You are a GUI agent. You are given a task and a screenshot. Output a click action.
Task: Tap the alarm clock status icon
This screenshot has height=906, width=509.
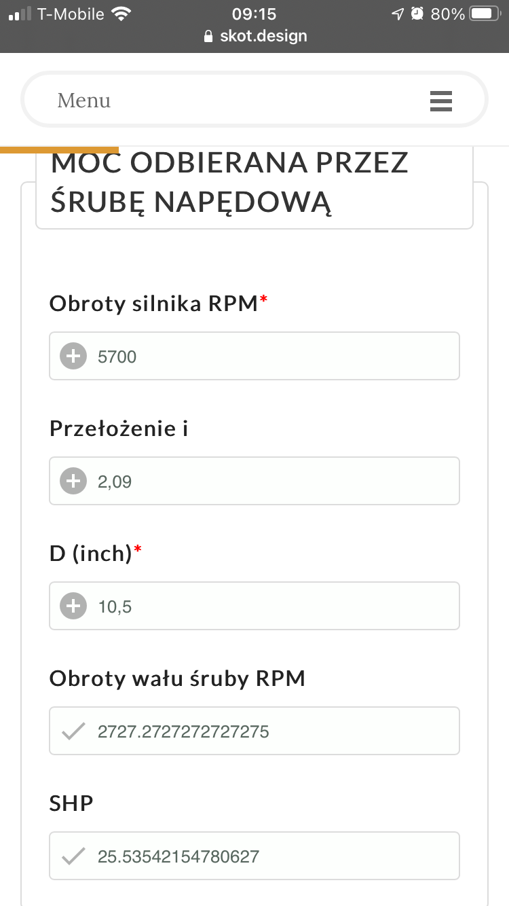tap(417, 14)
